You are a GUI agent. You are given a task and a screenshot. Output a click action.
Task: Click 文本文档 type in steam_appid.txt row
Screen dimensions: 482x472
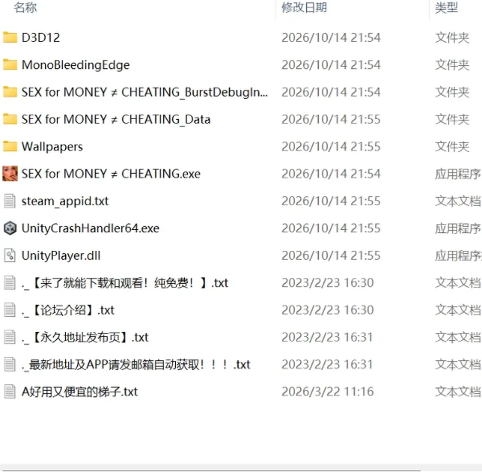coord(458,201)
